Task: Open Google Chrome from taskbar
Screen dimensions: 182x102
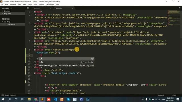Action: 36,99
